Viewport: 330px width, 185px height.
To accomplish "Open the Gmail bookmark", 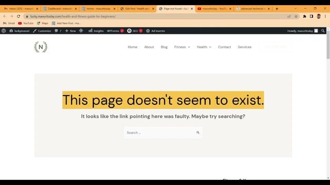I will point(9,23).
